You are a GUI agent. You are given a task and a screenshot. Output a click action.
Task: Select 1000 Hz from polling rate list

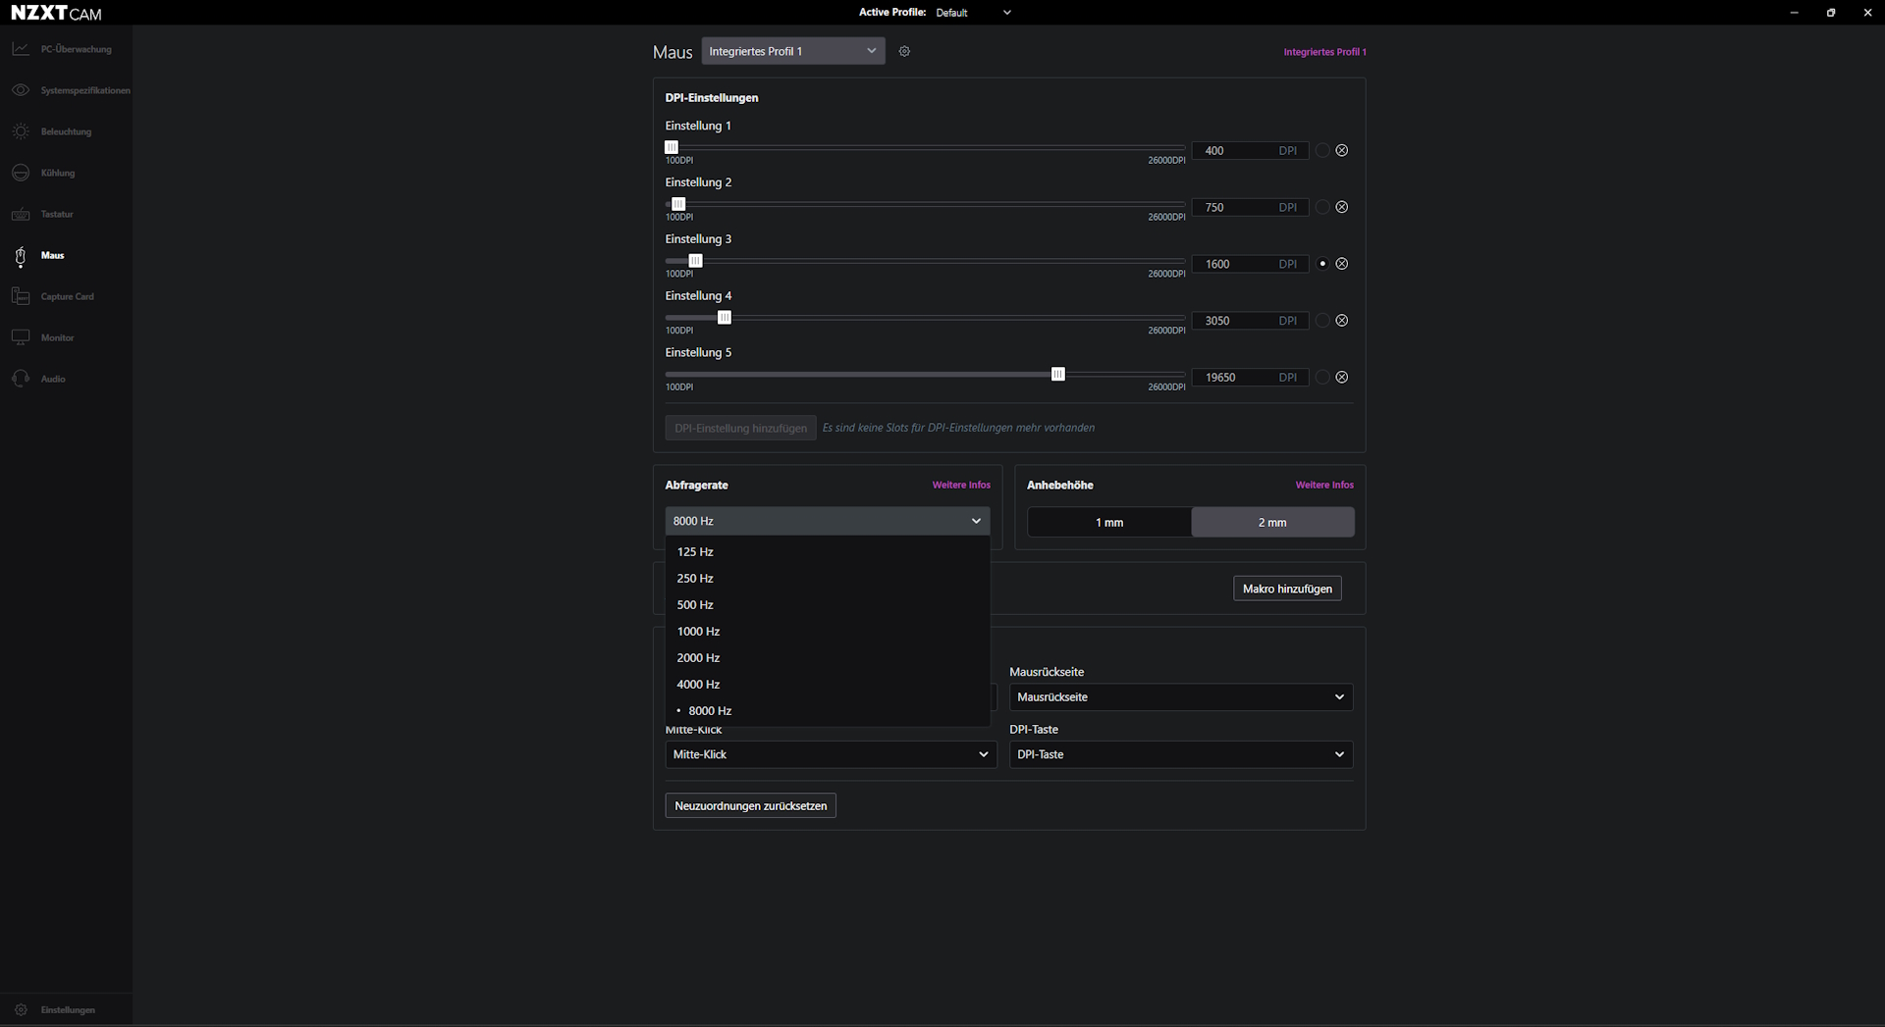(698, 632)
